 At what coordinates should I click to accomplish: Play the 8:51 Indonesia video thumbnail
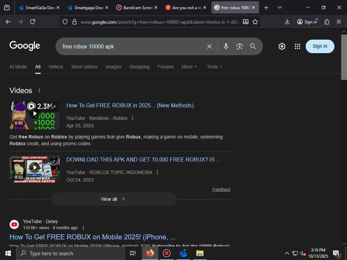(35, 169)
